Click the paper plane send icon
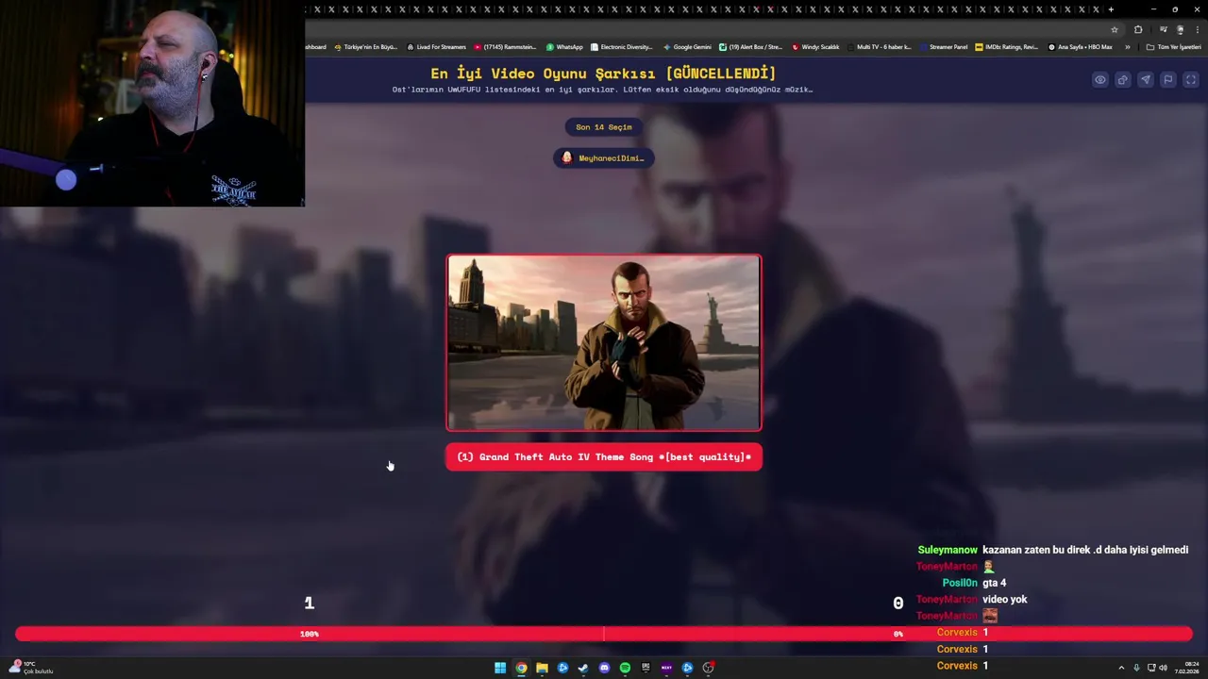 1146,80
